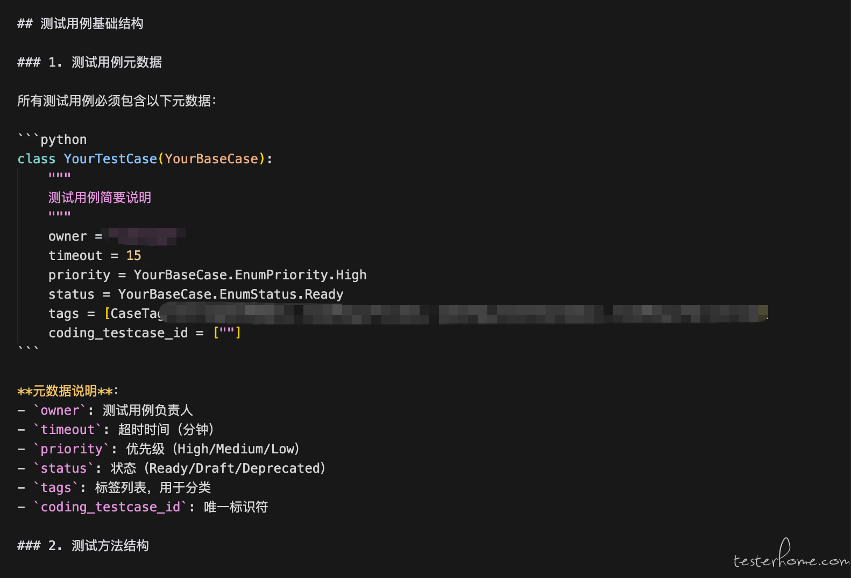Viewport: 851px width, 578px height.
Task: Click YourBaseCase inside the class parentheses
Action: pos(211,159)
